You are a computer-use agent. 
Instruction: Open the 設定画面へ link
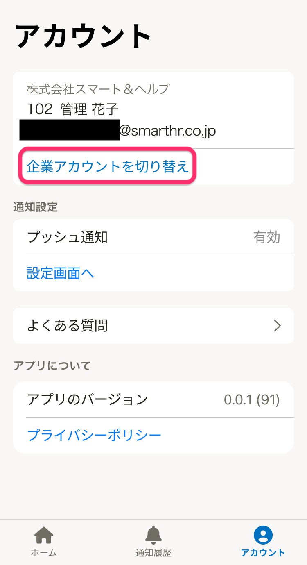(x=61, y=273)
